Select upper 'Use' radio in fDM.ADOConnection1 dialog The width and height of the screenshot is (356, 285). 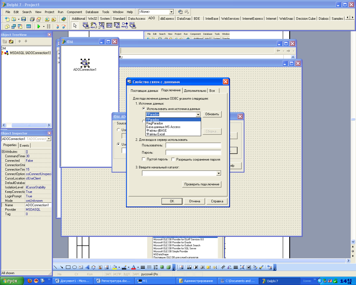pos(118,130)
